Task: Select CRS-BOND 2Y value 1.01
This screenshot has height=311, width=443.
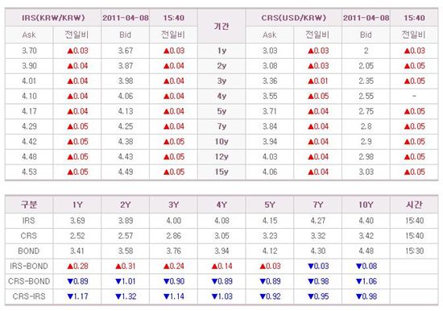Action: (126, 281)
